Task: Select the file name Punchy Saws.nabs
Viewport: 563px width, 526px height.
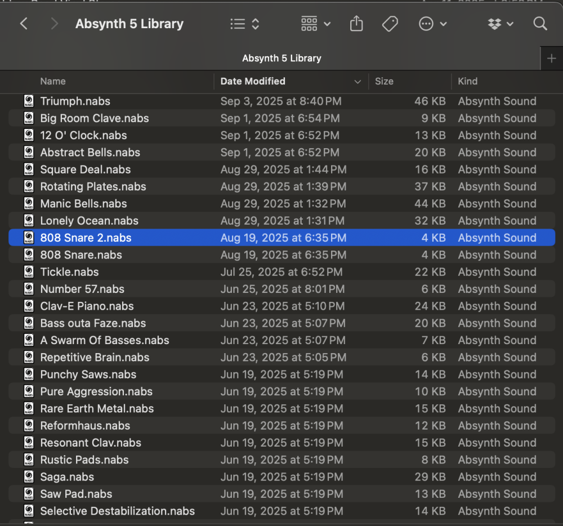Action: 88,374
